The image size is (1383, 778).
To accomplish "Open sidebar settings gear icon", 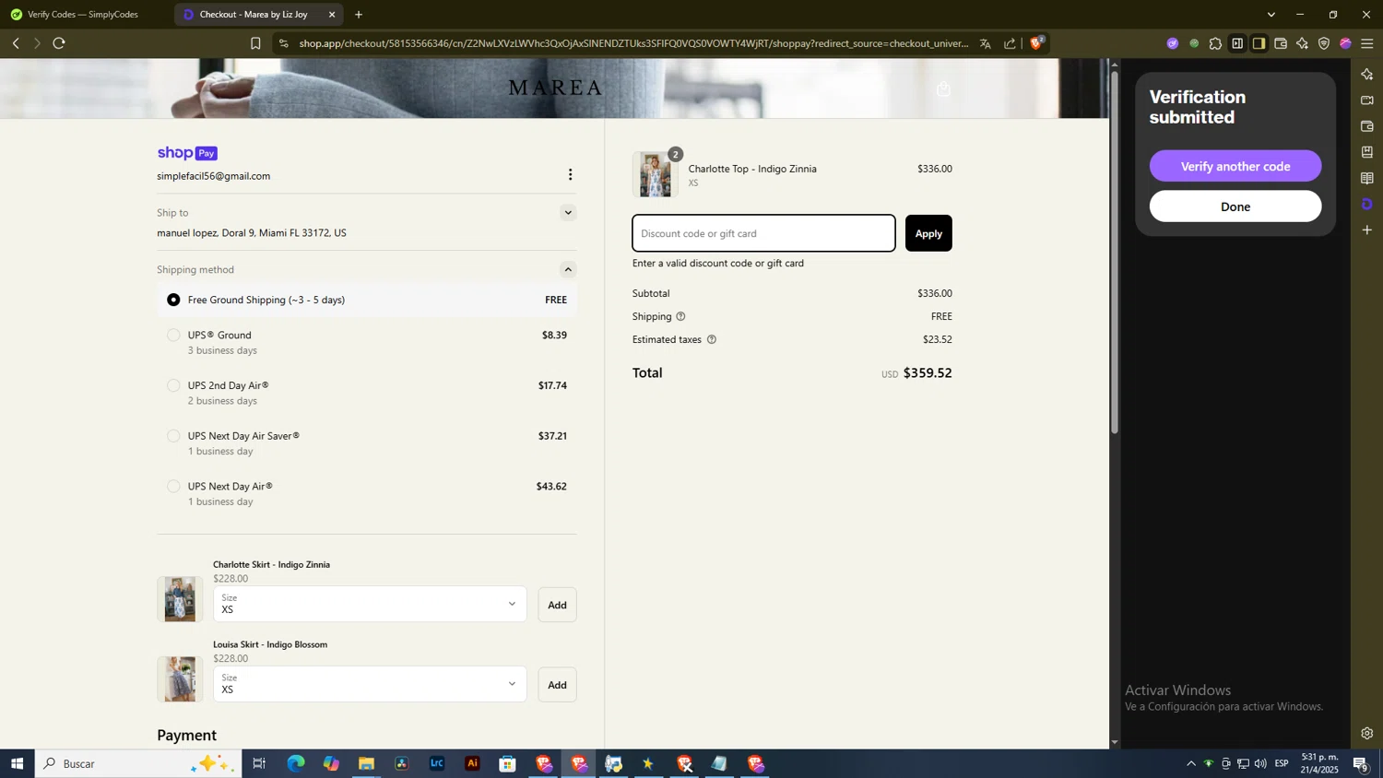I will click(x=1367, y=734).
